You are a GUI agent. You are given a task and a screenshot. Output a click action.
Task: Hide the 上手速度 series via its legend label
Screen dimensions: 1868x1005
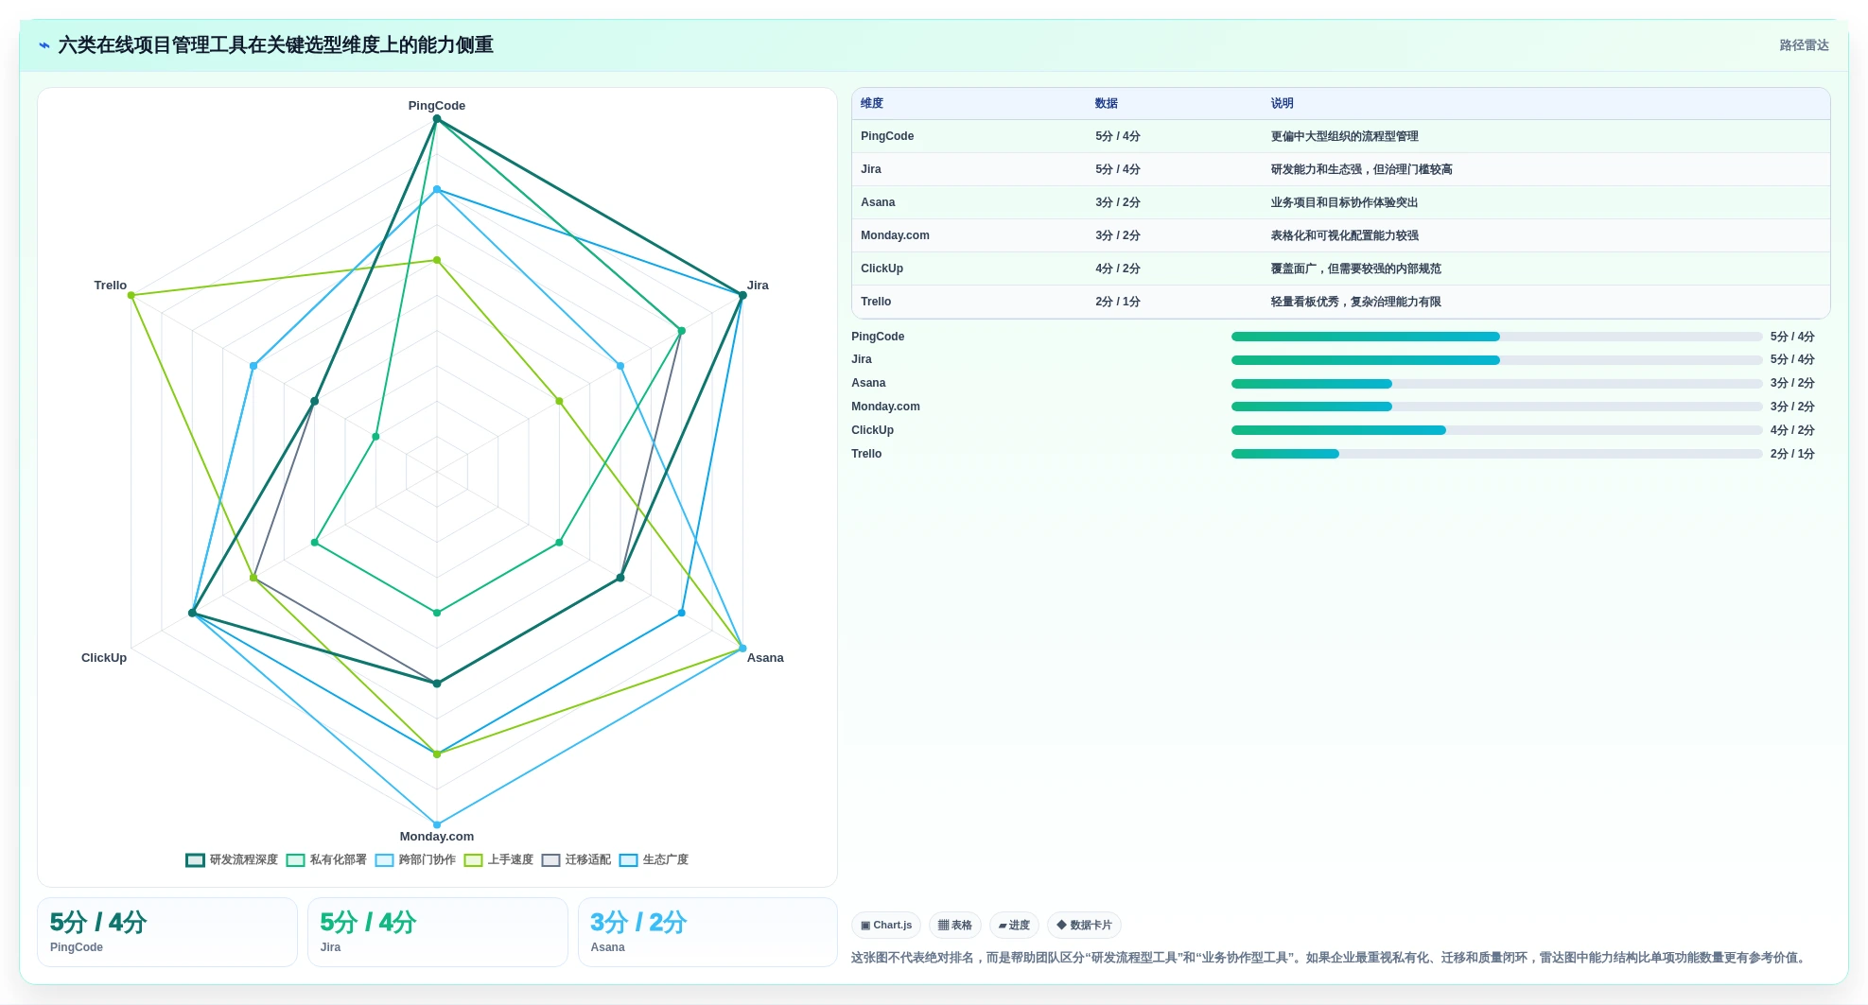pos(511,860)
